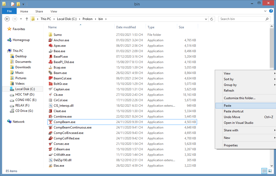Screen dimensions: 276x176
Task: Click the File ribbon button
Action: coord(9,11)
